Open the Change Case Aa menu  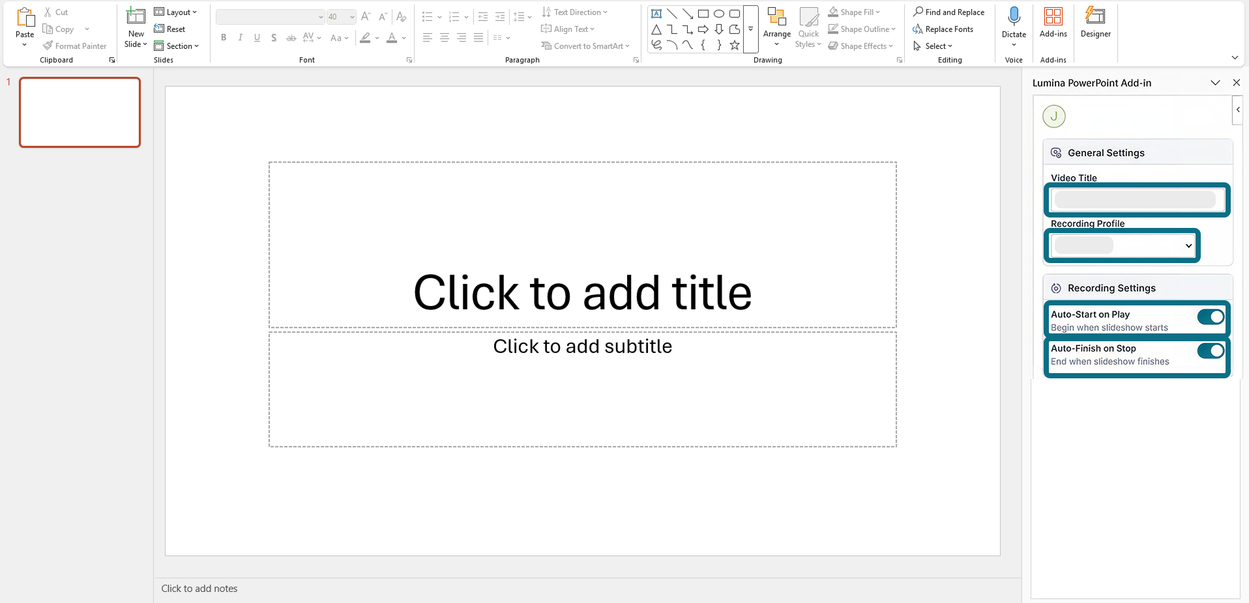coord(339,38)
